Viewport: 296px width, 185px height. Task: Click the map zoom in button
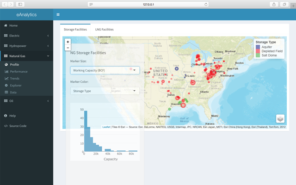coord(68,42)
